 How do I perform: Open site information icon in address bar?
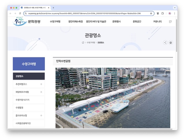(26, 14)
